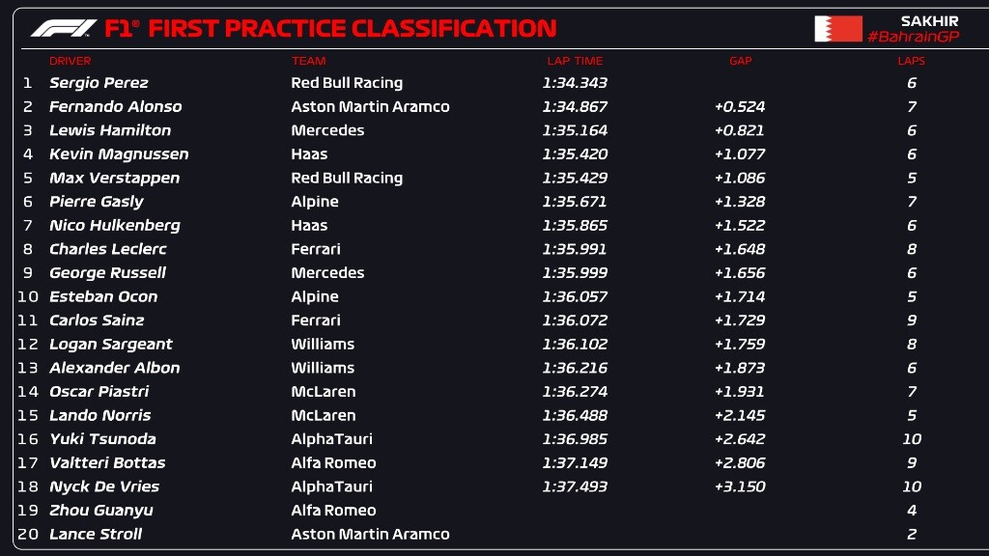Select the TEAM column header
The width and height of the screenshot is (989, 556).
coord(308,61)
